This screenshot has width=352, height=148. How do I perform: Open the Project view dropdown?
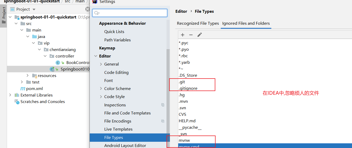click(33, 9)
